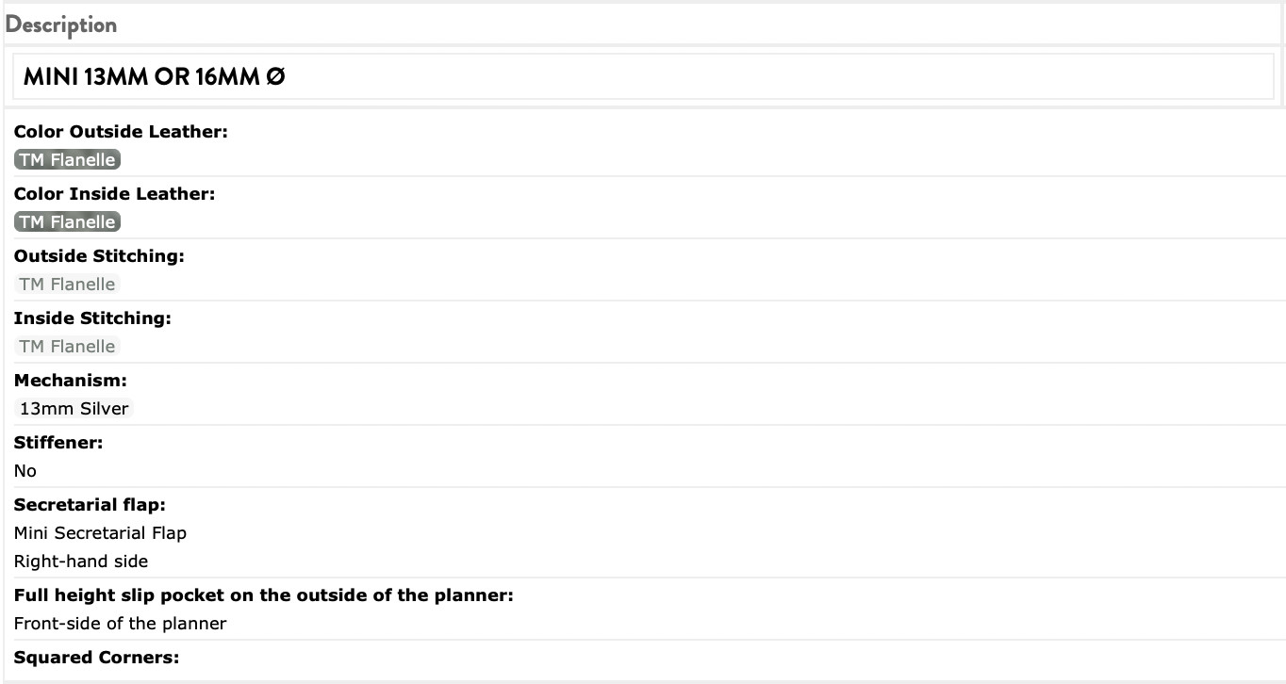Click the Inside Stitching label
Screen dimensions: 1286x684
pos(92,318)
